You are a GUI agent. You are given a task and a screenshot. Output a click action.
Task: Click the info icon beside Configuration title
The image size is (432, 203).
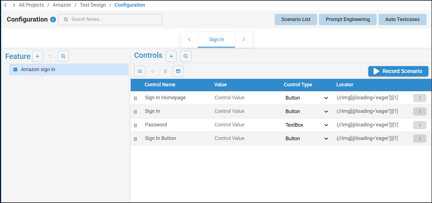(x=53, y=20)
